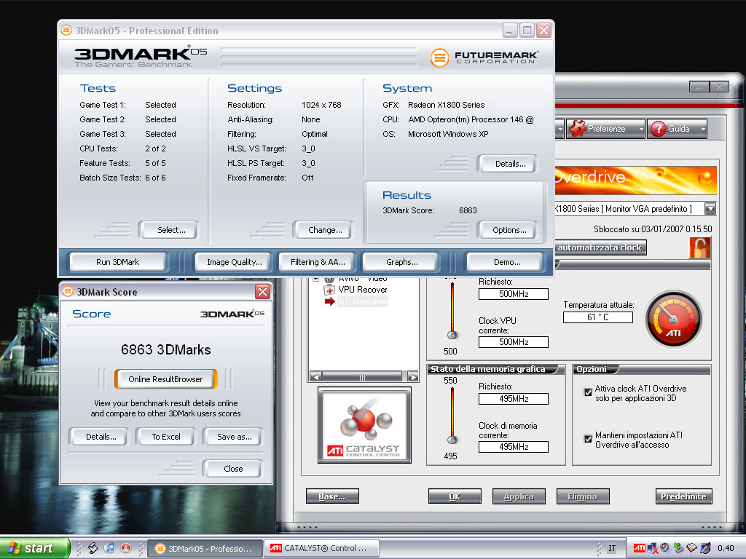Image resolution: width=746 pixels, height=559 pixels.
Task: Click the VPU clock slider handle
Action: [452, 335]
